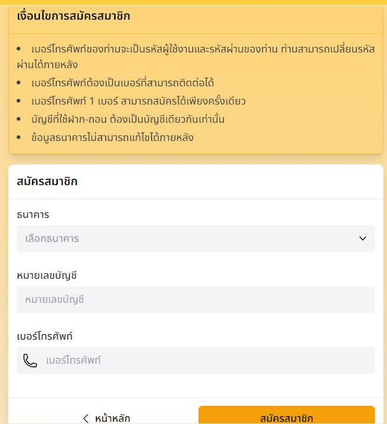Image resolution: width=387 pixels, height=424 pixels.
Task: Expand the bank list chevron arrow
Action: click(363, 238)
